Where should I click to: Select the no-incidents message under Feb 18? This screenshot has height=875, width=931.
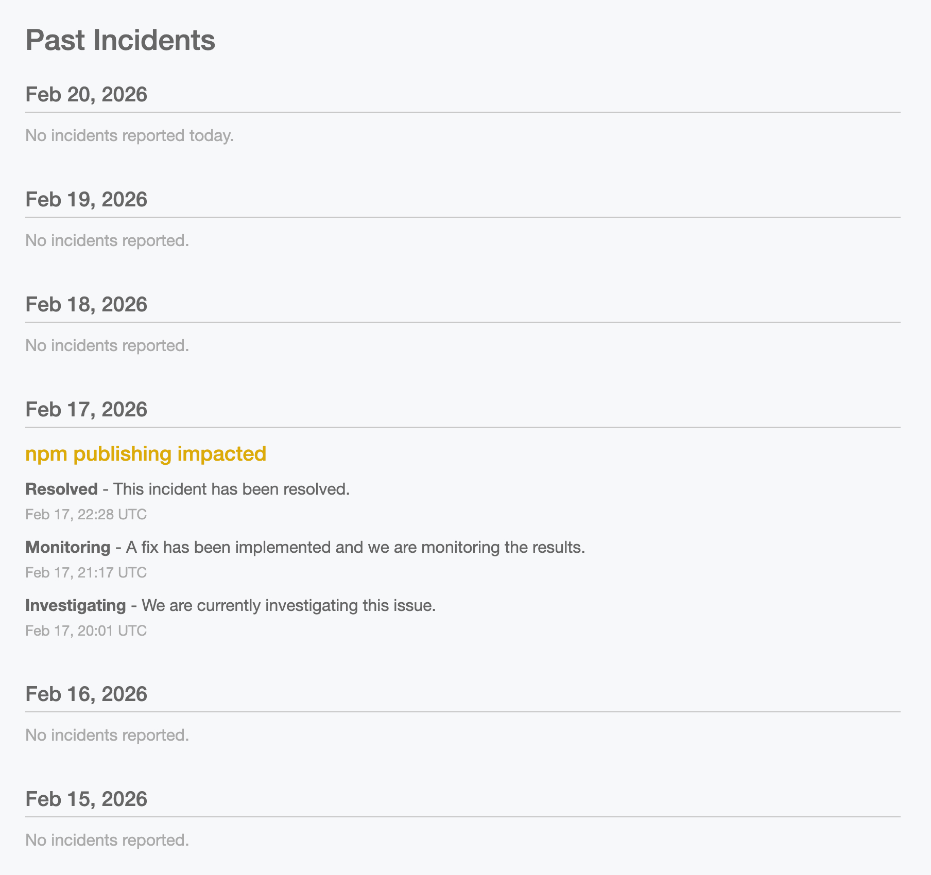[107, 346]
